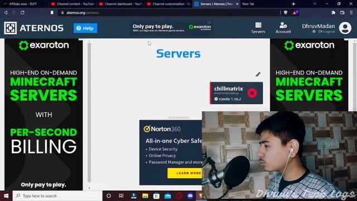
Task: Click the Brave Rewards triangle icon
Action: click(x=295, y=12)
